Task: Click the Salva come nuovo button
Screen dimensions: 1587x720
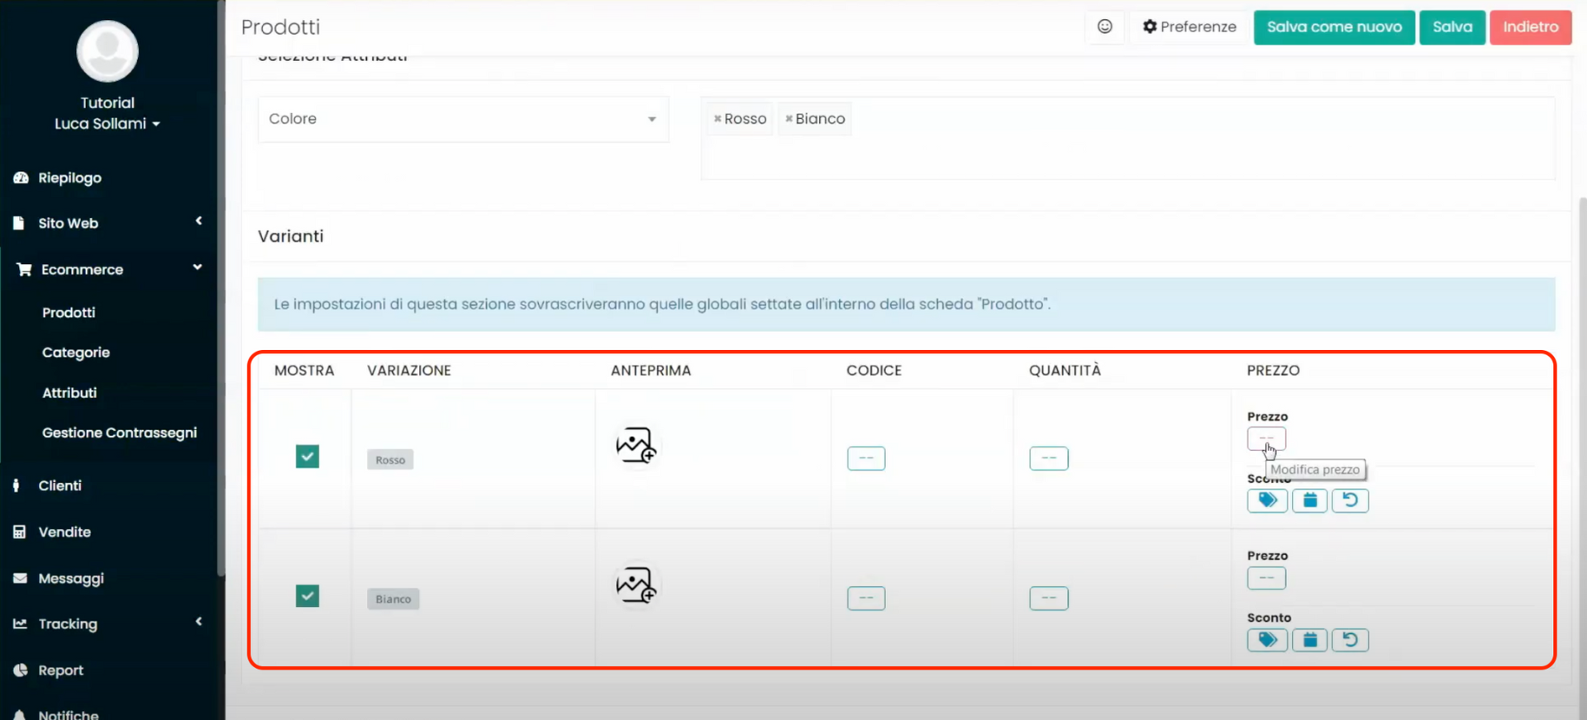Action: [1333, 27]
